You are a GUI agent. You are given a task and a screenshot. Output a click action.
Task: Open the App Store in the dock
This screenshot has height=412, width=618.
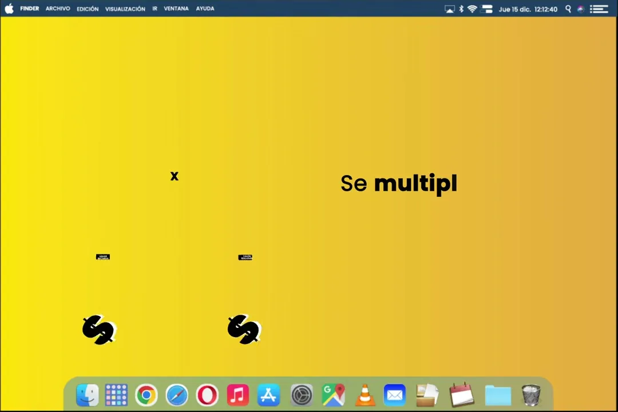coord(268,395)
